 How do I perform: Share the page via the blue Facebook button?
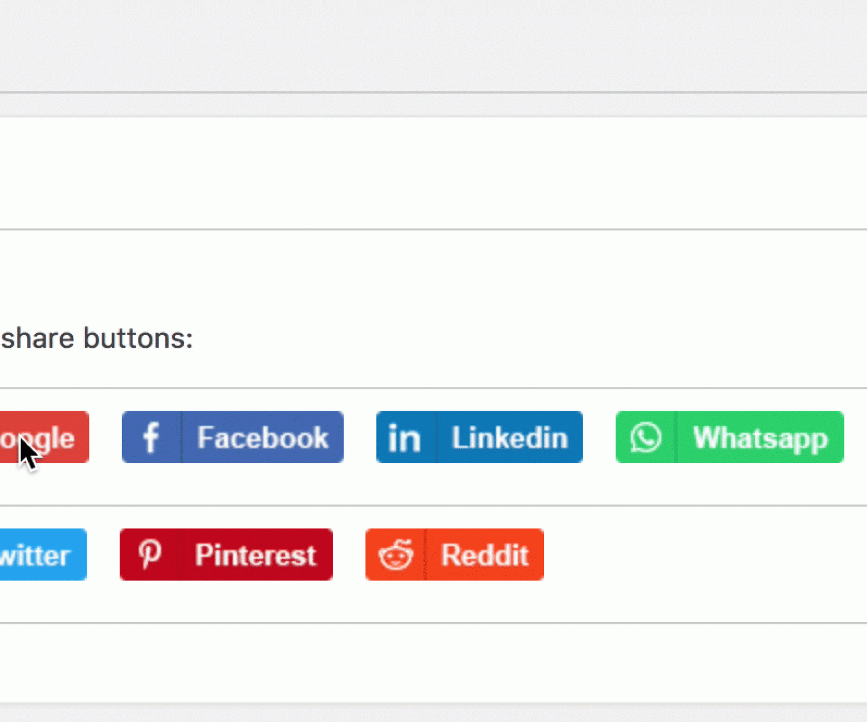tap(263, 437)
